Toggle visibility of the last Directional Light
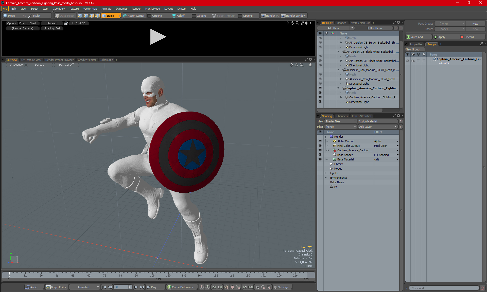 point(320,102)
